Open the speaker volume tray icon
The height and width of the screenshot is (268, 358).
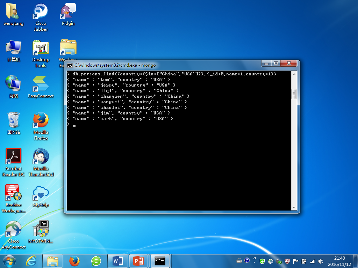pos(321,261)
